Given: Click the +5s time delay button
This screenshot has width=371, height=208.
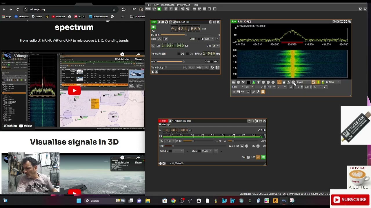Looking at the screenshot, I should 199,68.
